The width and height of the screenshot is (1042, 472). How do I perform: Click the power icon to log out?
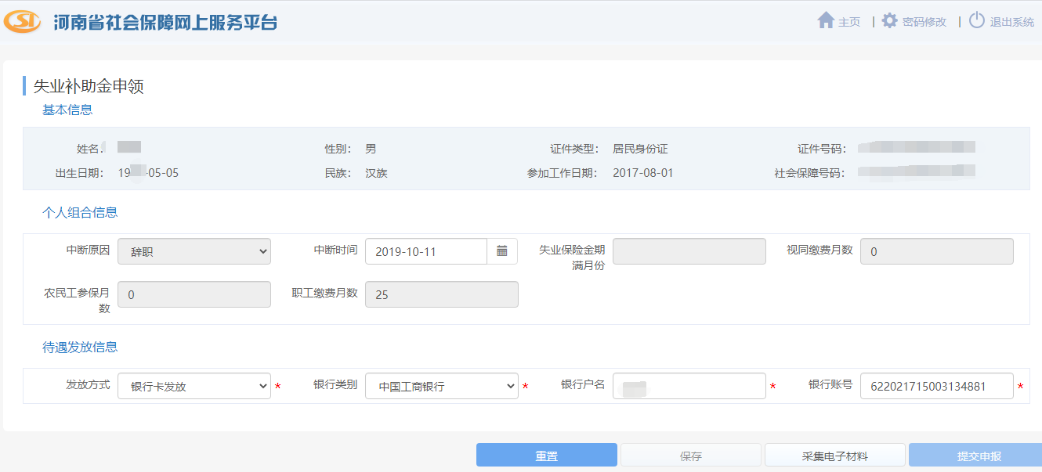pos(976,21)
